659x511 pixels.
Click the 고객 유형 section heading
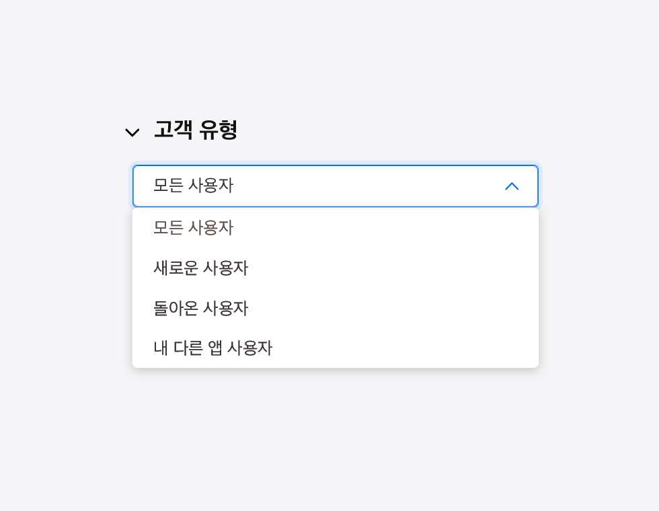[196, 130]
